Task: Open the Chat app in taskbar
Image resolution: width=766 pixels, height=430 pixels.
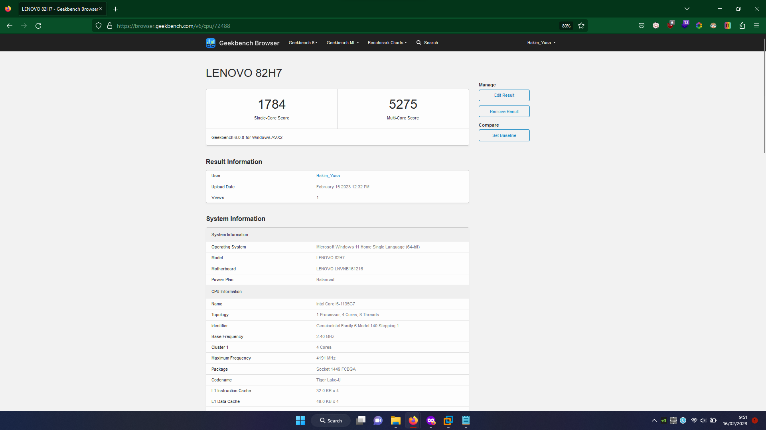Action: point(378,420)
